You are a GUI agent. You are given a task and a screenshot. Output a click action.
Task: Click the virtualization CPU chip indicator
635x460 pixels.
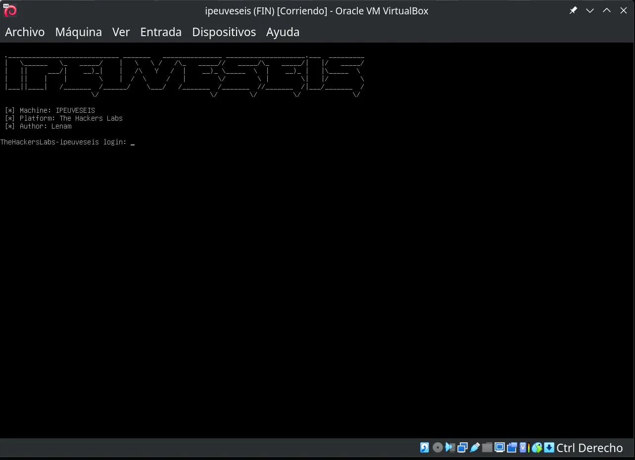pyautogui.click(x=524, y=448)
